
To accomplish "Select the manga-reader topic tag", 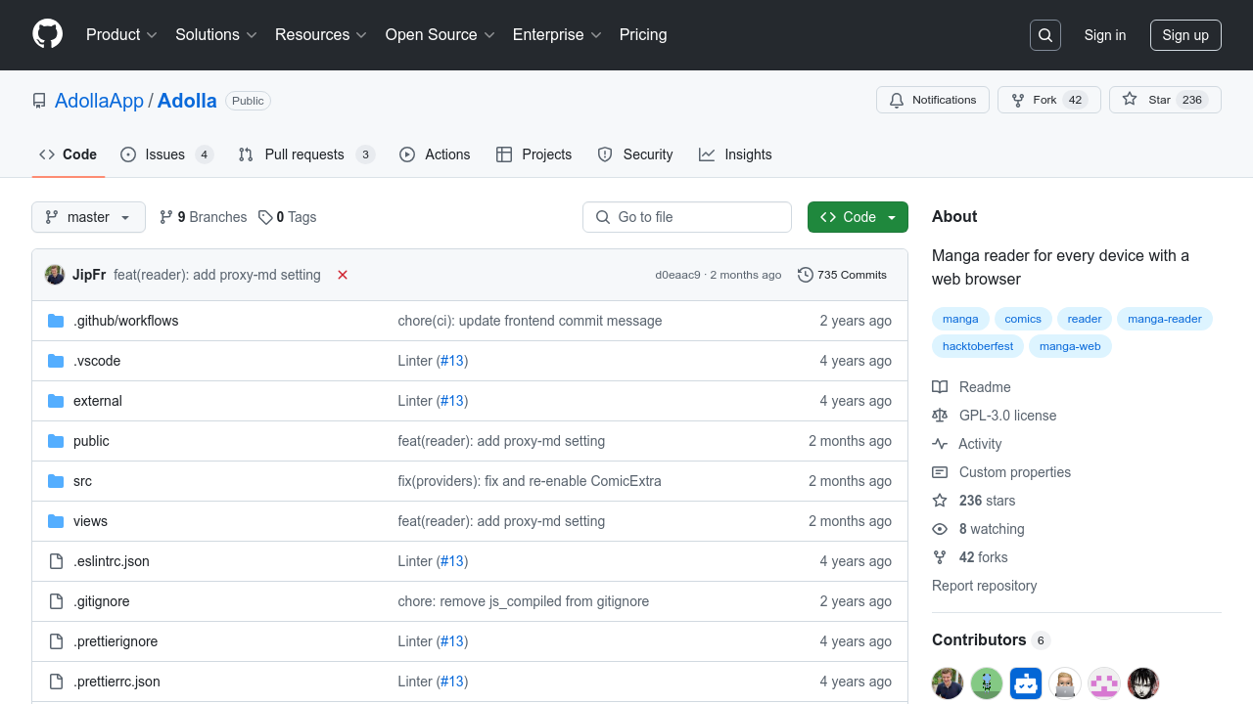I will coord(1165,319).
